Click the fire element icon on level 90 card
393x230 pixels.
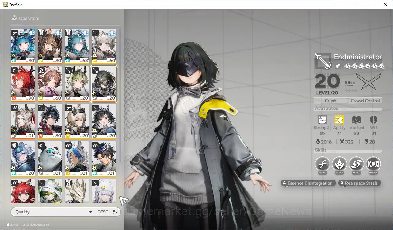13,98
